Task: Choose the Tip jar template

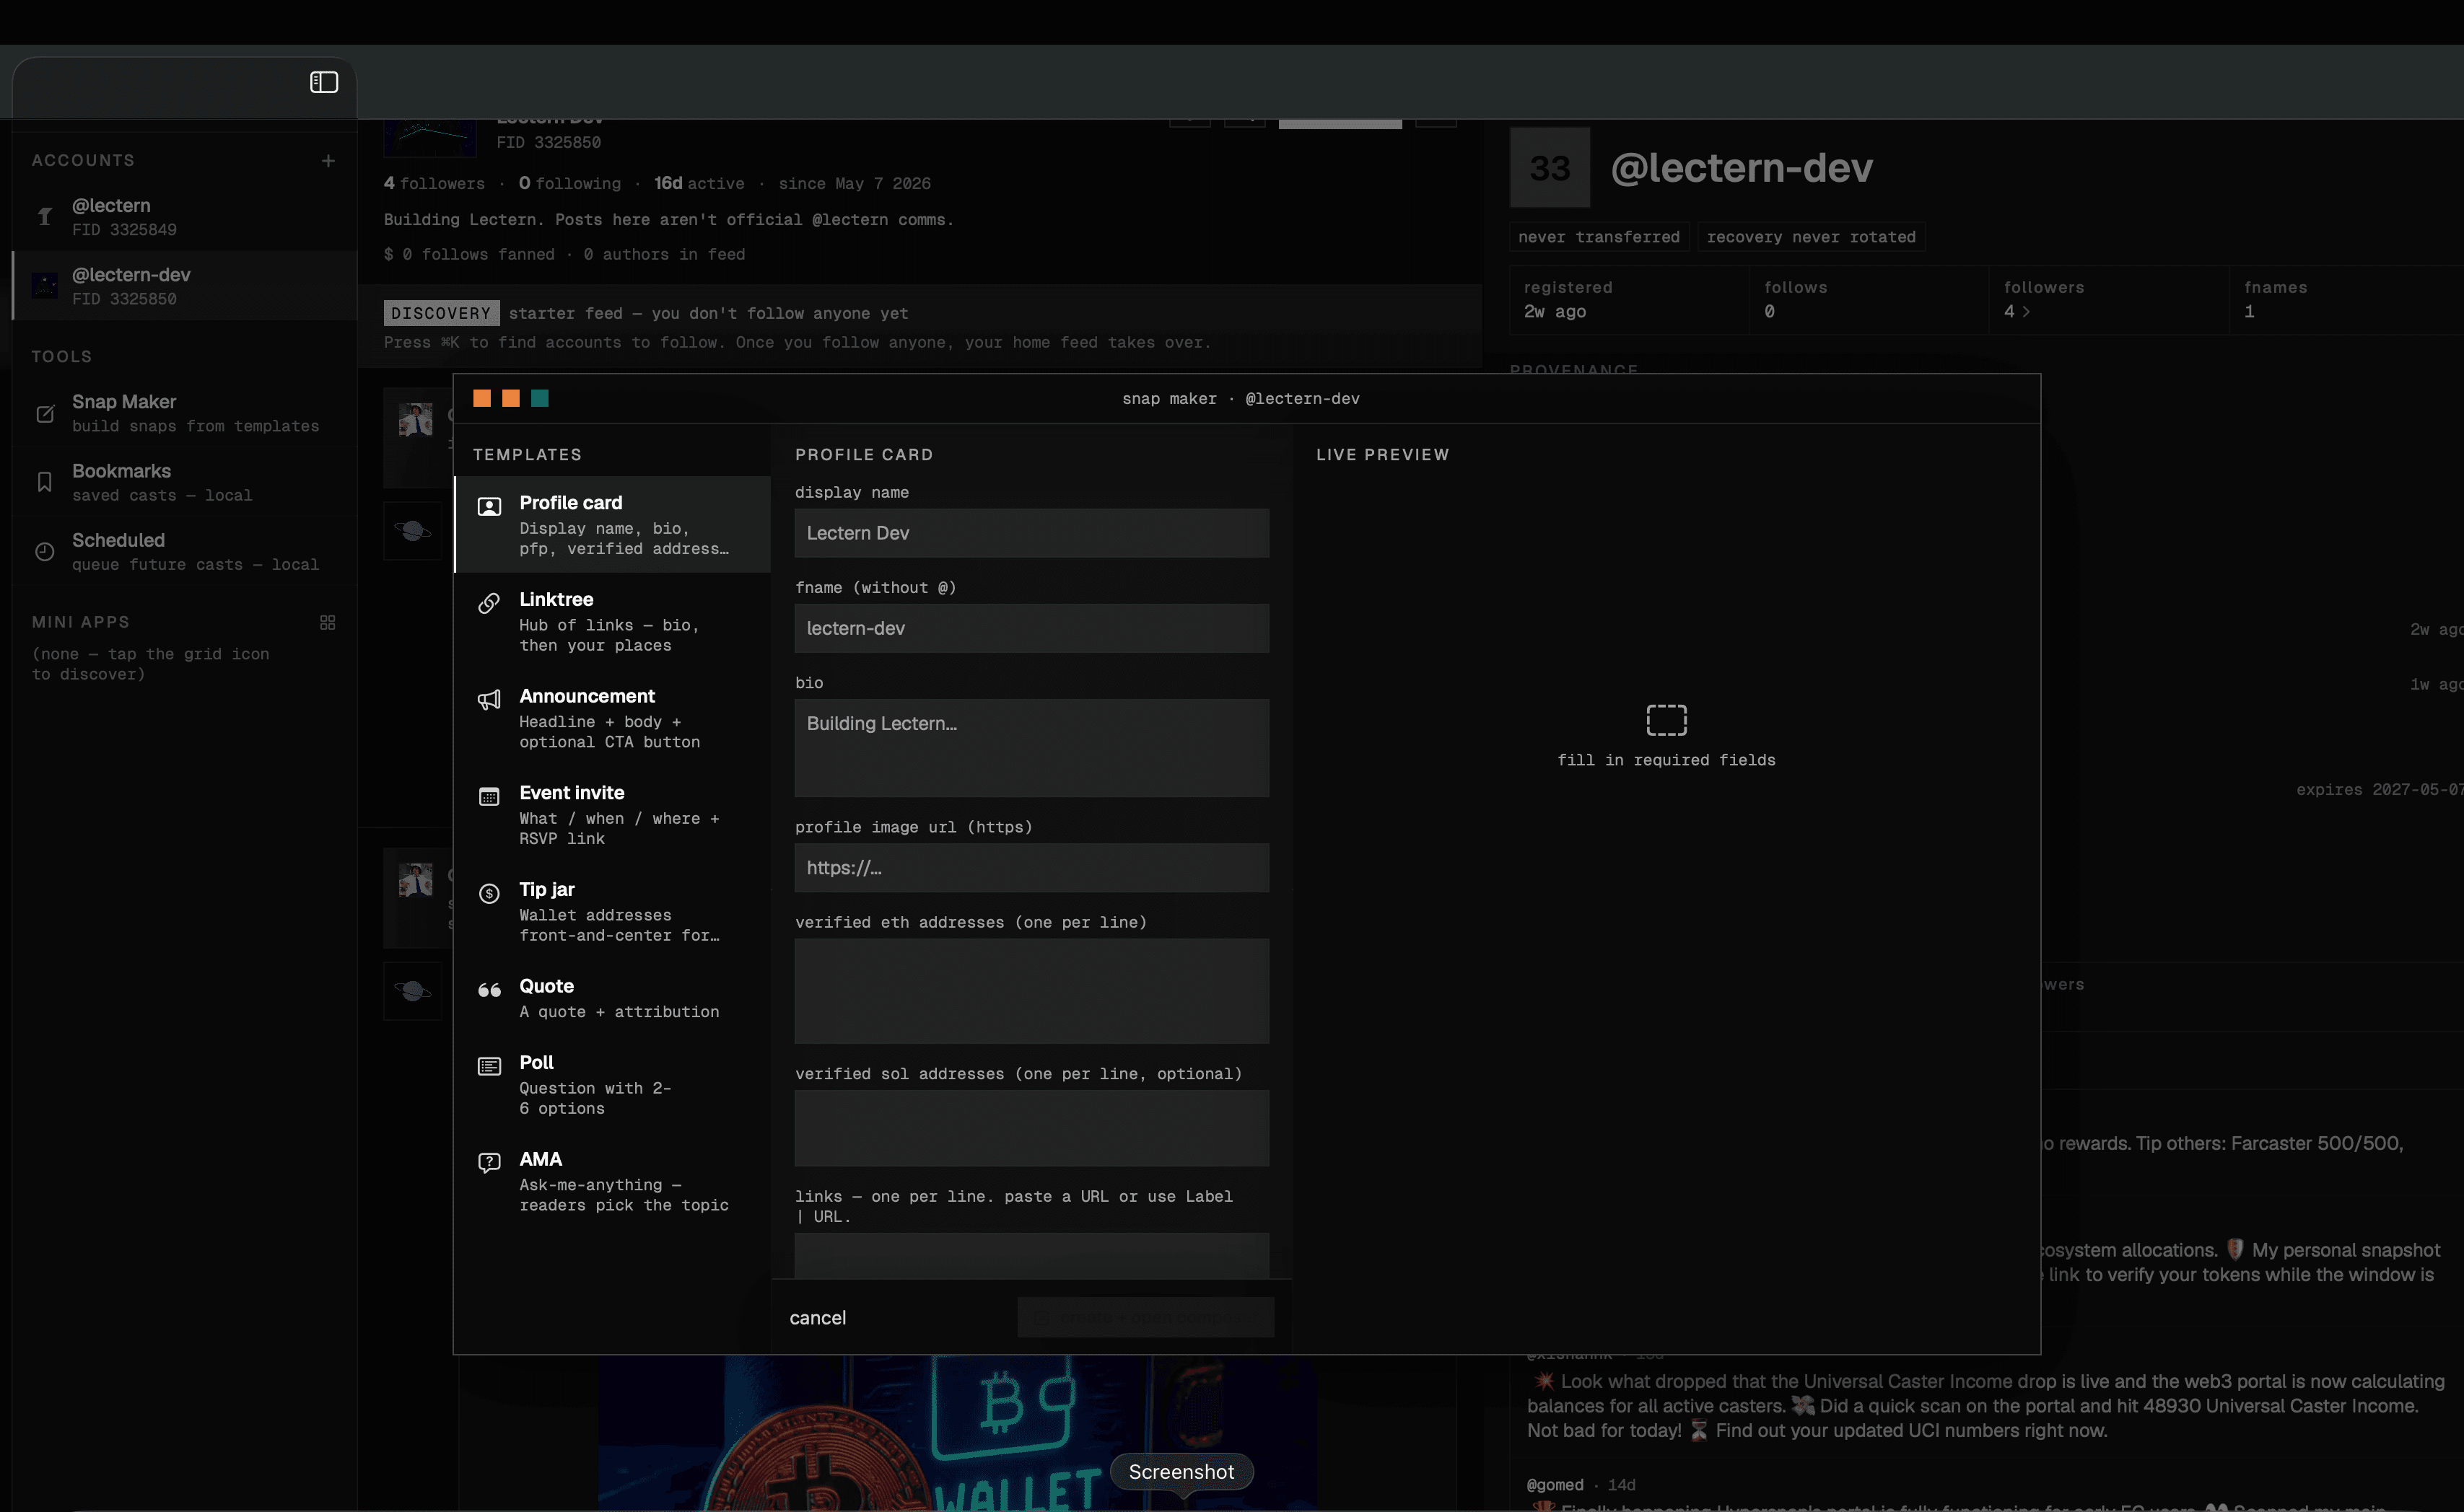Action: point(612,911)
